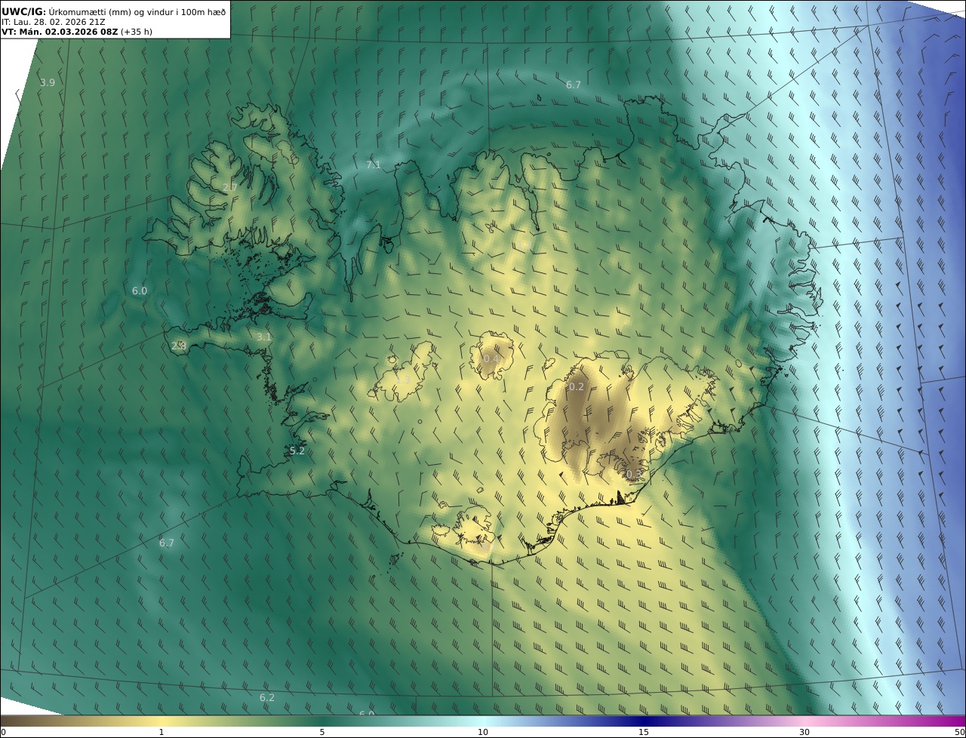The image size is (966, 738).
Task: Click the "UWC/IG:" map title label
Action: pyautogui.click(x=24, y=11)
